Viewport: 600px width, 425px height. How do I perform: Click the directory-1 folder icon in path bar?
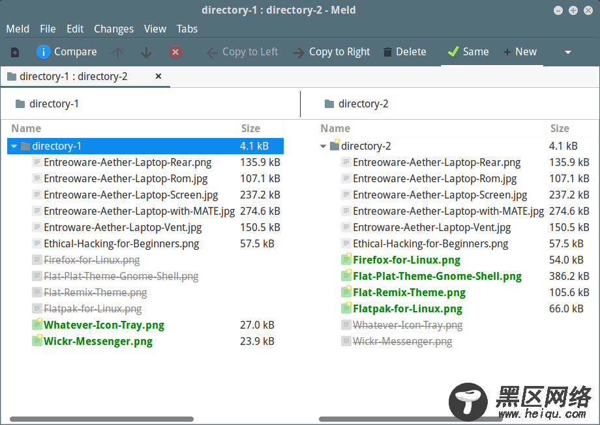point(20,103)
